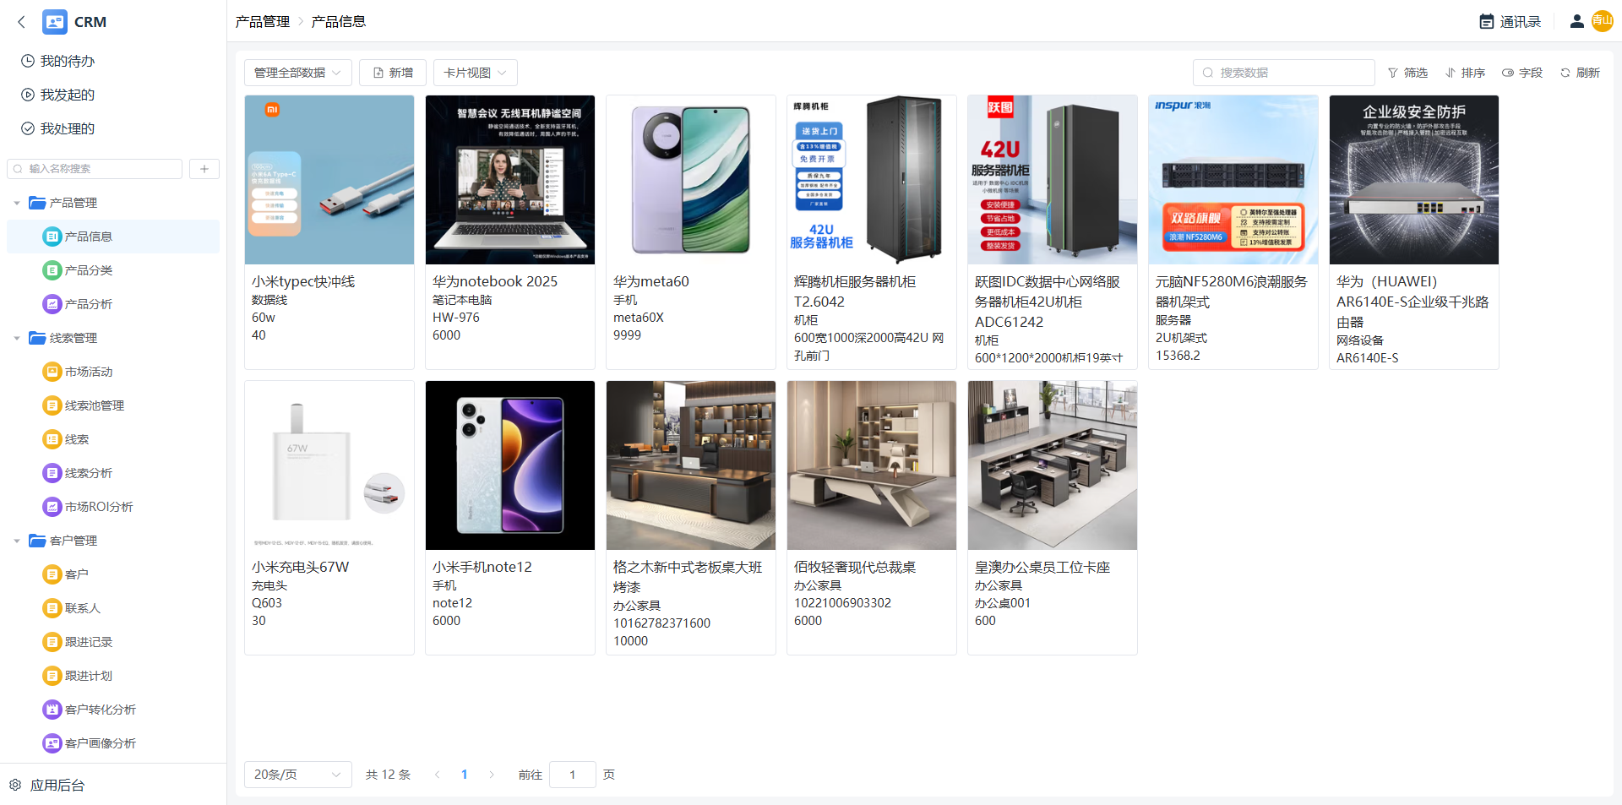Viewport: 1622px width, 805px height.
Task: Open the 卡片视图 view dropdown
Action: pos(475,73)
